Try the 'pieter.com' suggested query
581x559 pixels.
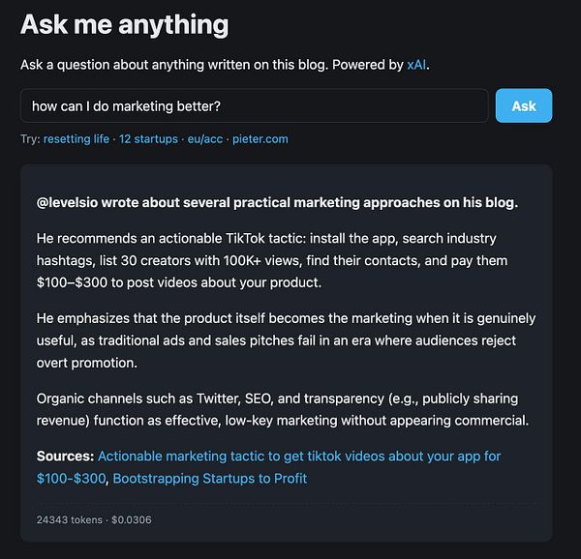pos(260,139)
